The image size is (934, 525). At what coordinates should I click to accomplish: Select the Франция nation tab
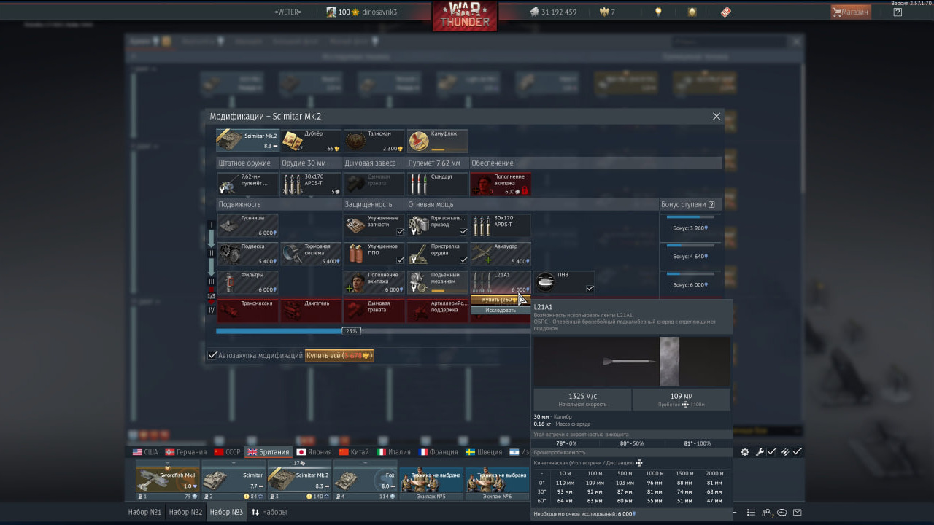click(x=439, y=452)
